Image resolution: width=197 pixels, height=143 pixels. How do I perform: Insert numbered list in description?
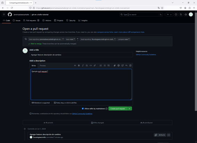click(x=100, y=65)
